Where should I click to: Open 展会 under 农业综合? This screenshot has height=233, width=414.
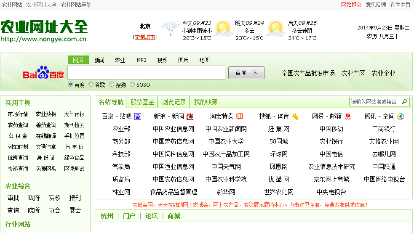tap(75, 211)
